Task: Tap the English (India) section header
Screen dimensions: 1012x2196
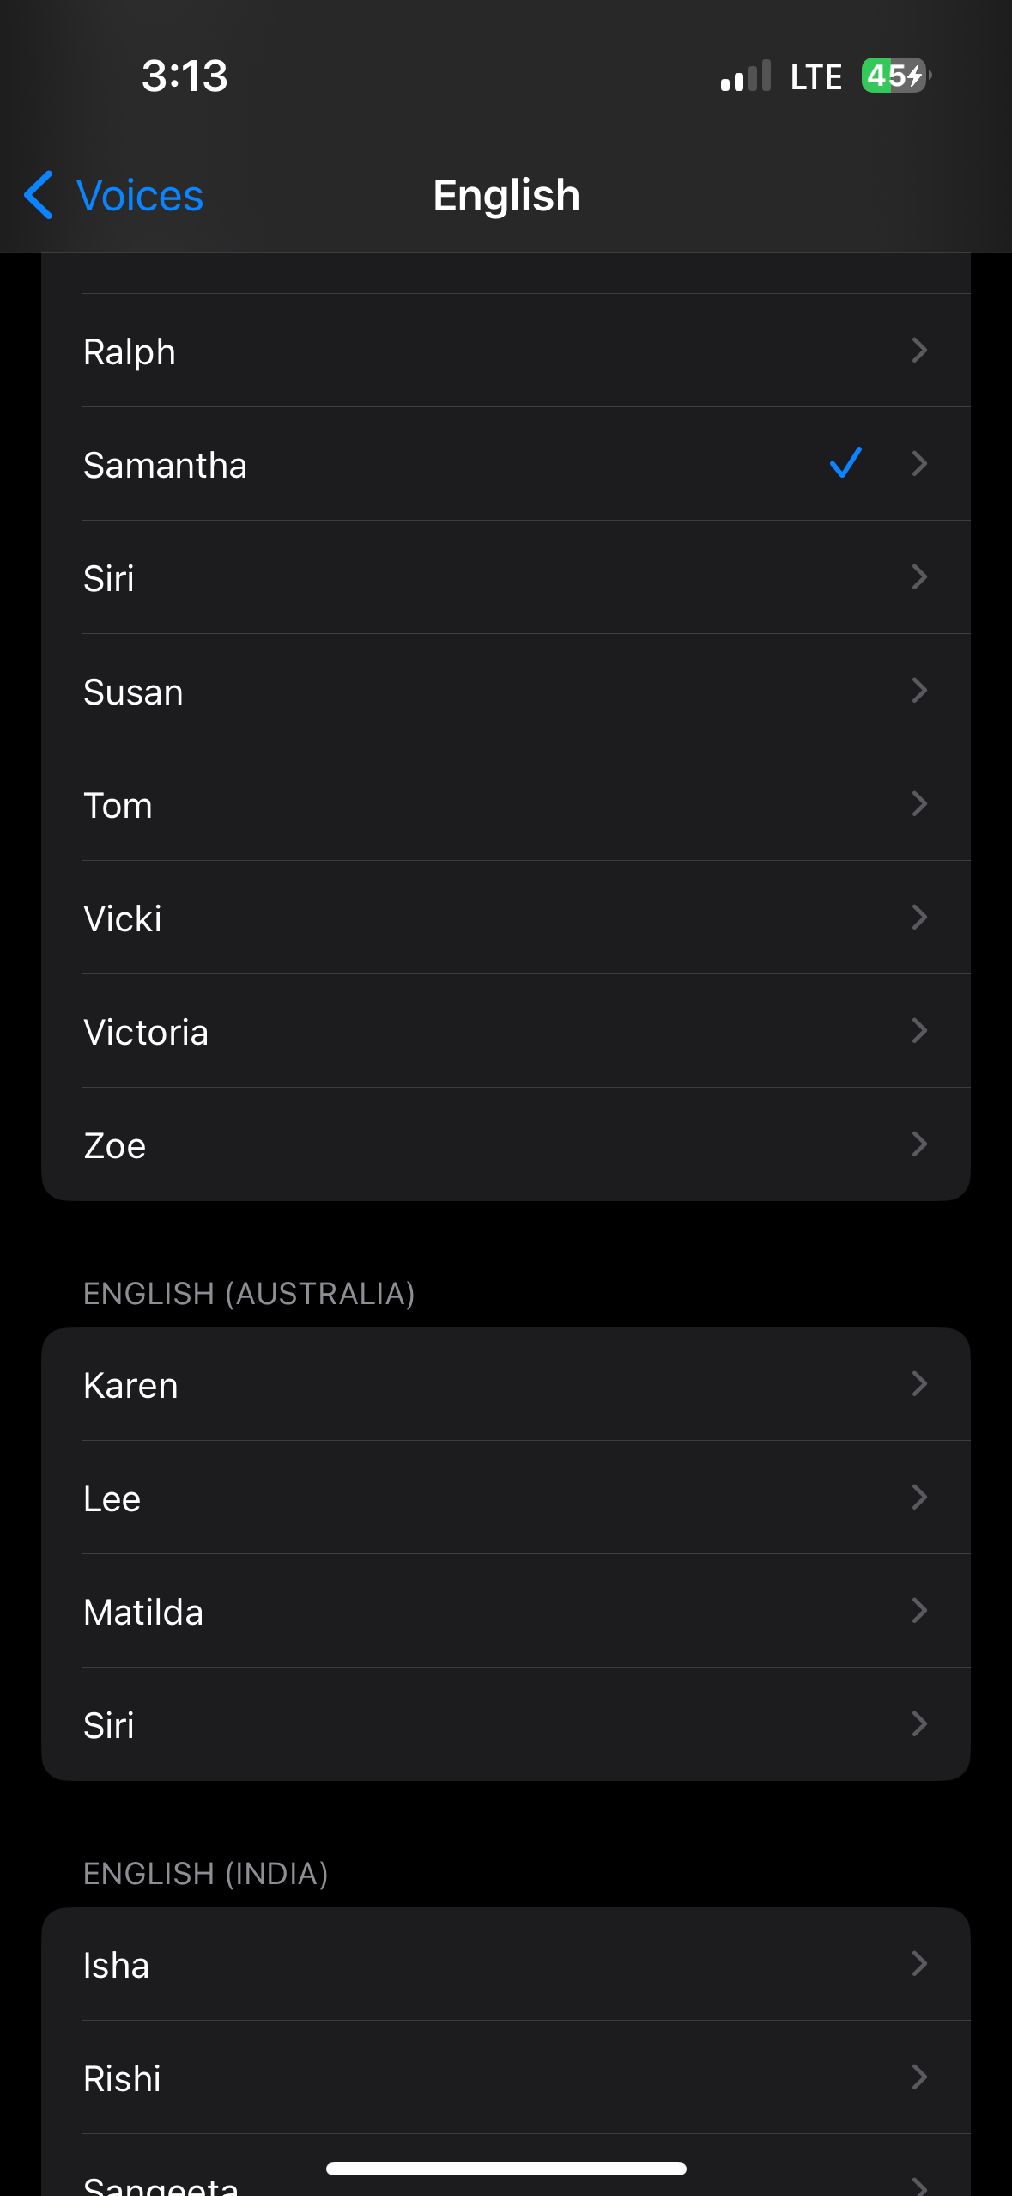Action: coord(206,1874)
